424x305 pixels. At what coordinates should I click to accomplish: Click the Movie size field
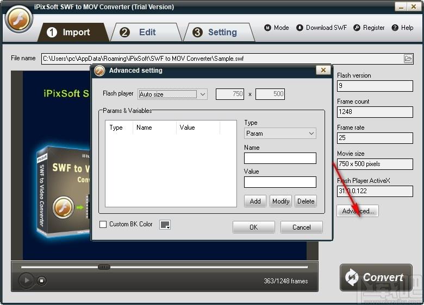click(375, 164)
